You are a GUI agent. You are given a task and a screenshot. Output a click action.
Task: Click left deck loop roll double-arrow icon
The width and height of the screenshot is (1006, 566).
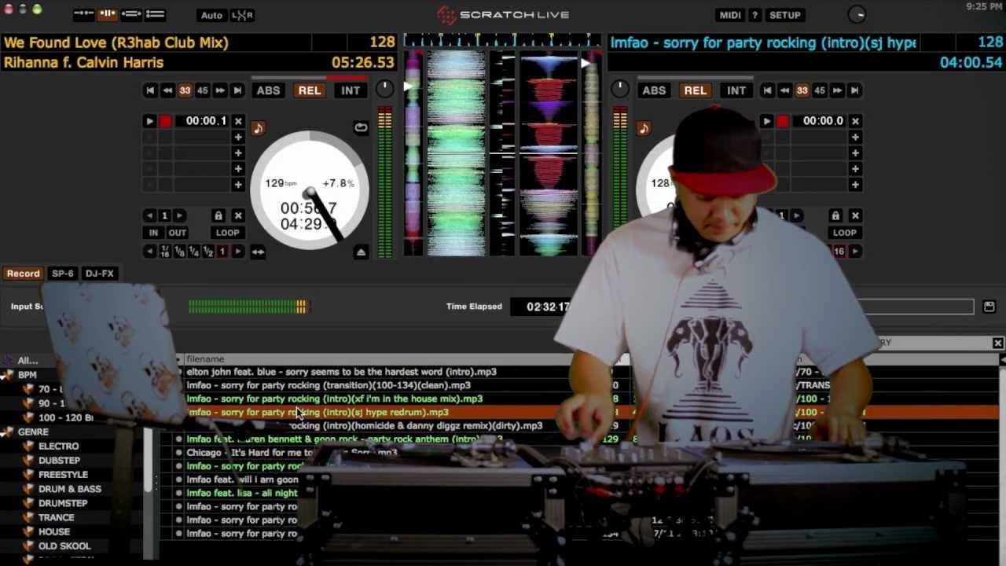[x=258, y=252]
